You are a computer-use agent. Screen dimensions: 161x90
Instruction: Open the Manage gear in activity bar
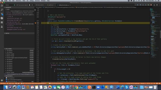2,80
